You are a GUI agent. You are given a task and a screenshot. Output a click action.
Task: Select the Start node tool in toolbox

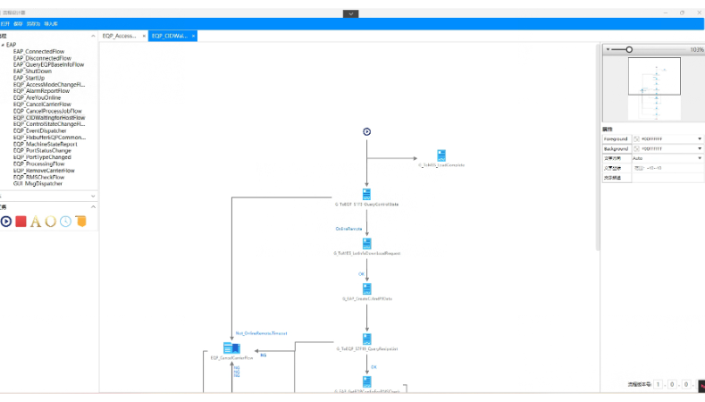(6, 221)
